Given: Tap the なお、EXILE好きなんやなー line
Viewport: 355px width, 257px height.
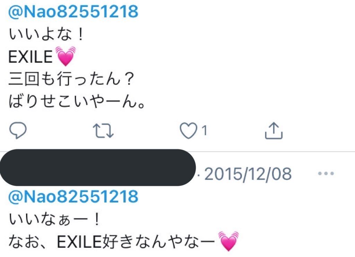Looking at the screenshot, I should click(x=112, y=242).
